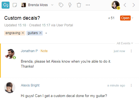Screen dimensions: 139x107
Task: Remove the guitars tag
Action: tap(40, 33)
